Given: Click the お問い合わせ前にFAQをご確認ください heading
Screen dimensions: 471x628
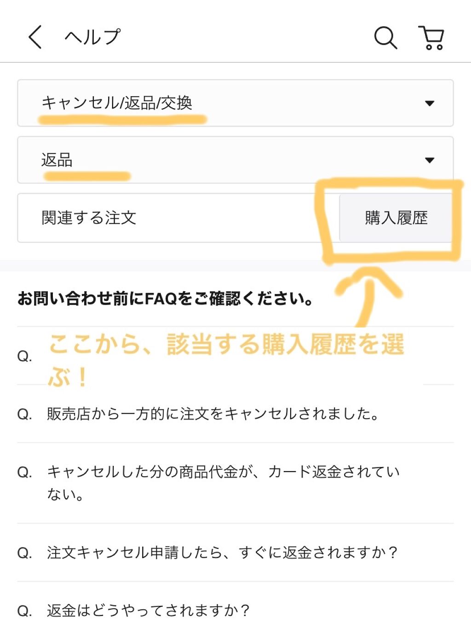Looking at the screenshot, I should (x=165, y=299).
